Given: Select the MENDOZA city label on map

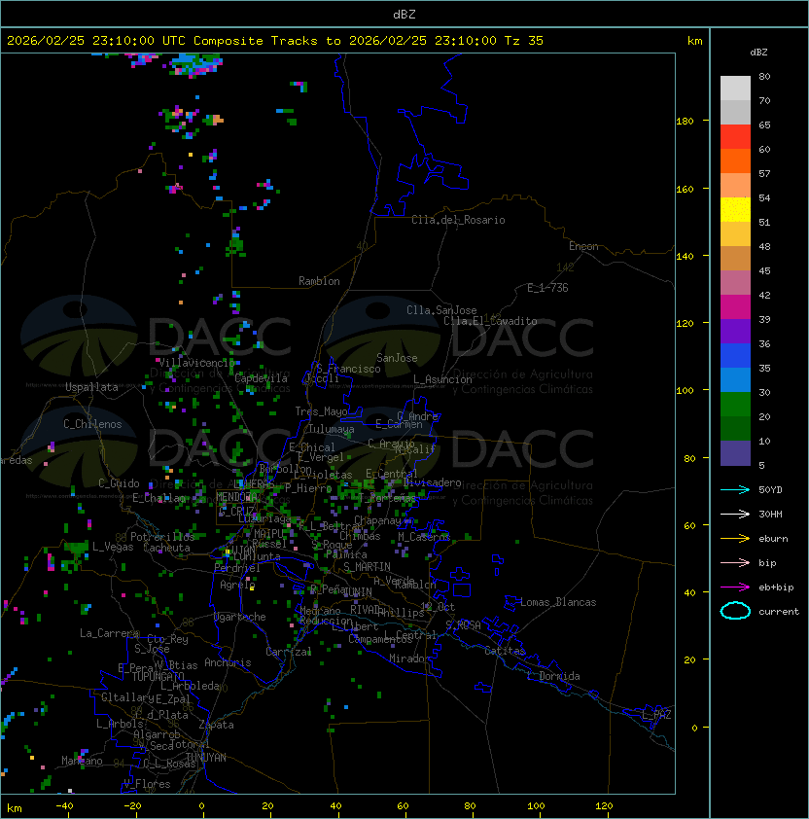Looking at the screenshot, I should [x=236, y=496].
